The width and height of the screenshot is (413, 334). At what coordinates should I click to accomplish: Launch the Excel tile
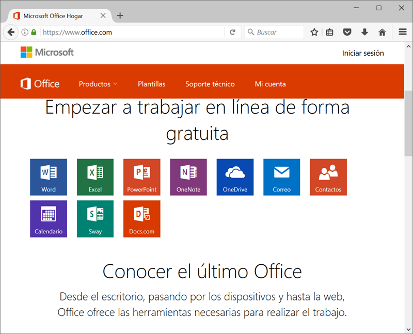[95, 177]
